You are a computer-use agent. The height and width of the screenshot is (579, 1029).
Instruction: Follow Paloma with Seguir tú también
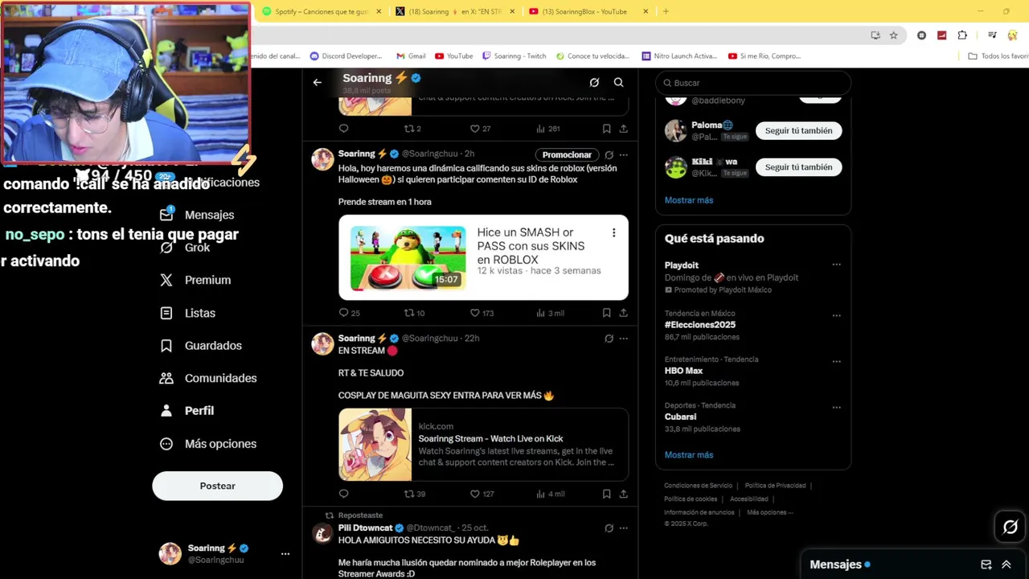tap(798, 130)
